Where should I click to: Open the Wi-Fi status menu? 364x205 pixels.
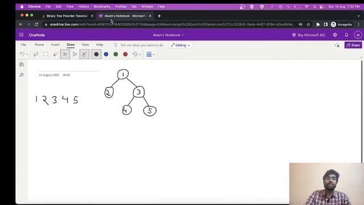(x=307, y=7)
